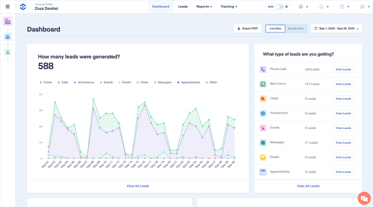Click the purple building icon in sidebar
Viewport: 373px width, 207px height.
[x=7, y=21]
